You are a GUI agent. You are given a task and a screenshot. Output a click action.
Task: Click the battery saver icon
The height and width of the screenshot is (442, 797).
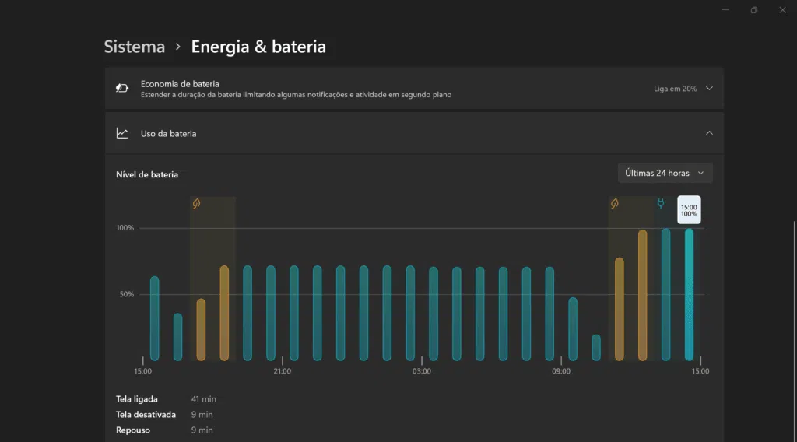122,88
